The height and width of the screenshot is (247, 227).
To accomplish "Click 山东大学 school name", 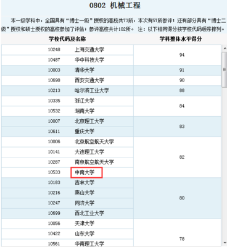I will (x=85, y=233).
